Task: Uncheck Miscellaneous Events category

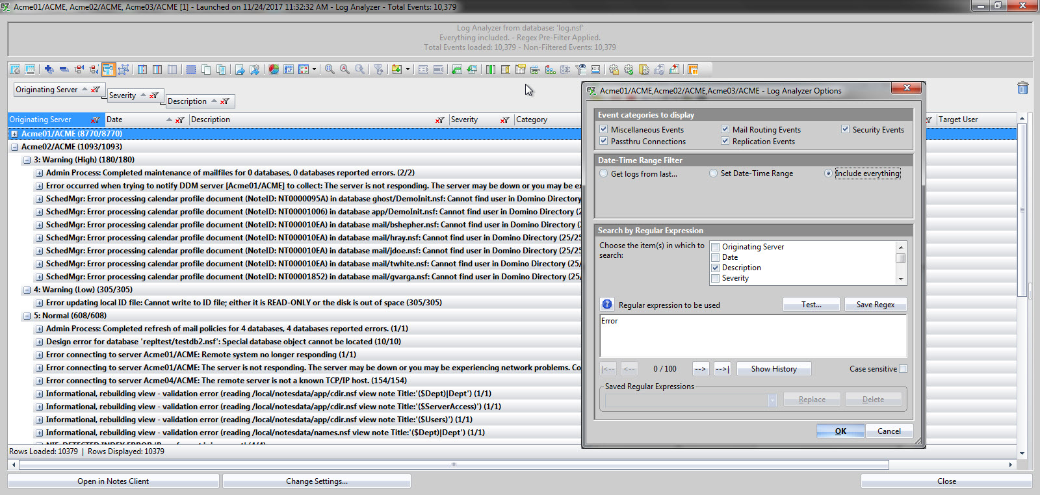Action: [604, 129]
